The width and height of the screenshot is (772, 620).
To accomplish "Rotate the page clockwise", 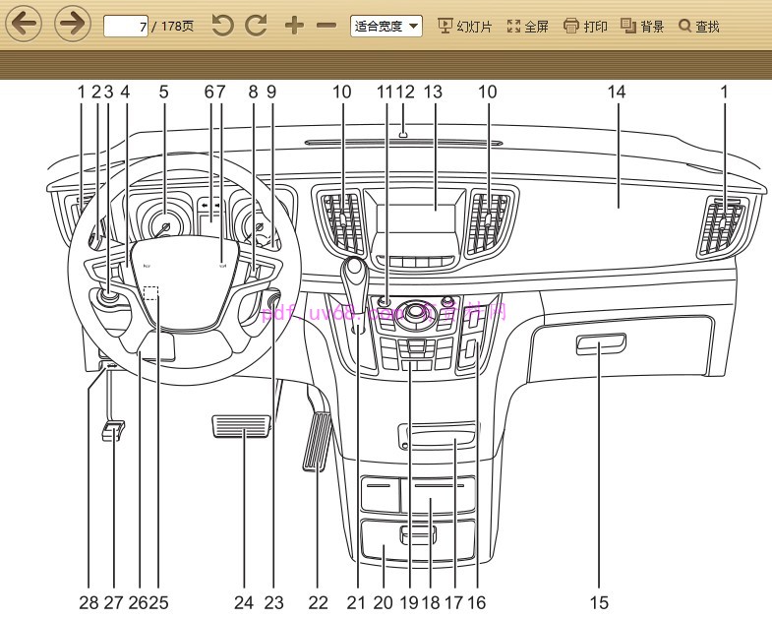I will [x=257, y=26].
